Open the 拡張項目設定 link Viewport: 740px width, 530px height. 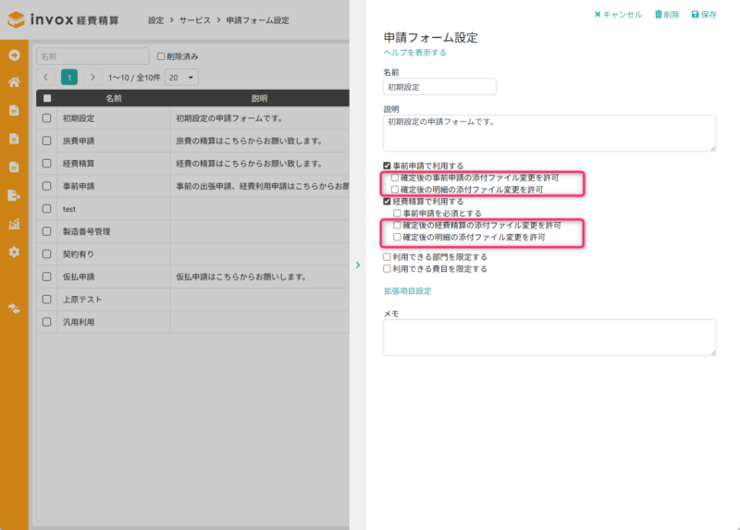pyautogui.click(x=407, y=291)
